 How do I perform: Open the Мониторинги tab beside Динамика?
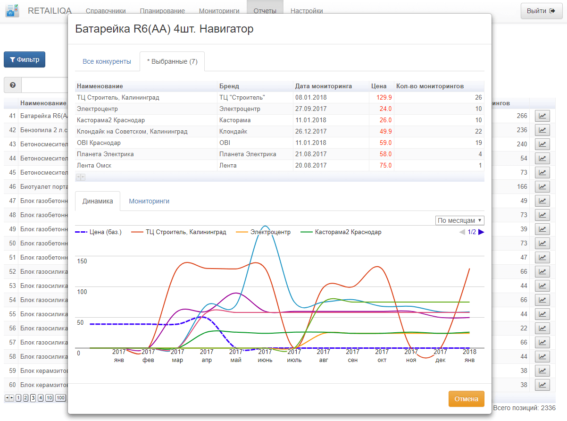click(x=149, y=201)
